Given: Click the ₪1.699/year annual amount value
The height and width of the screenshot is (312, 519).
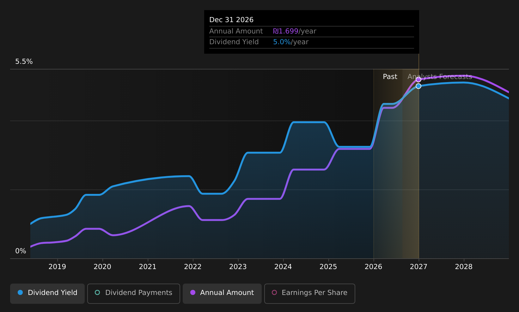Looking at the screenshot, I should [295, 31].
